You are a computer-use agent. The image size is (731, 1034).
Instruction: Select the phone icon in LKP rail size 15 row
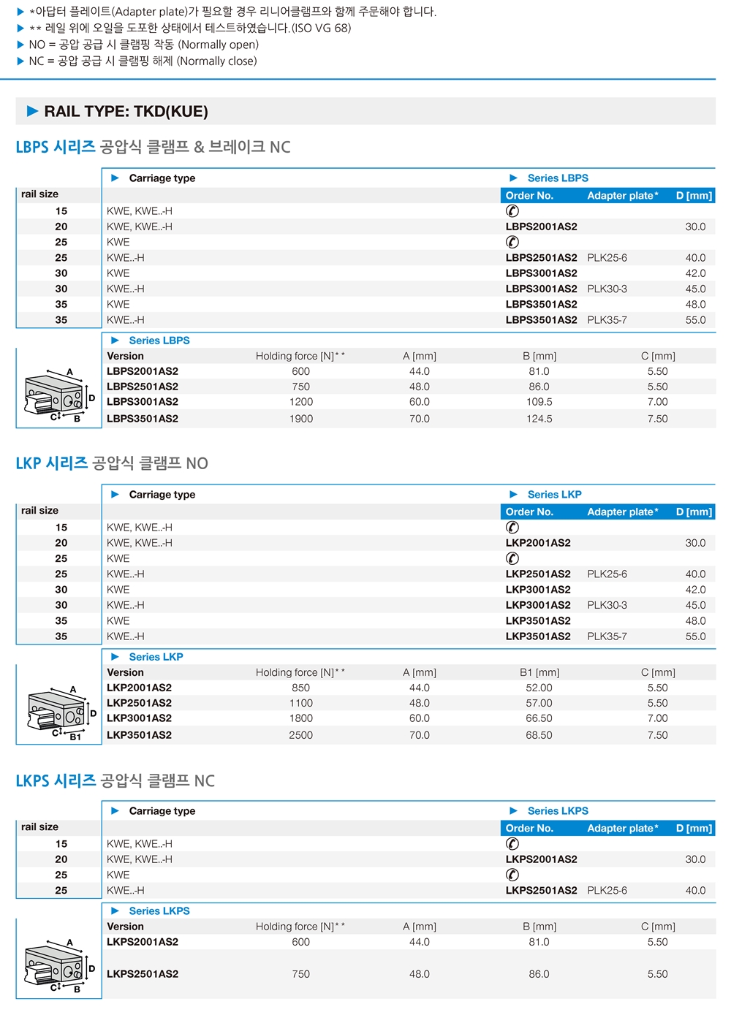512,528
